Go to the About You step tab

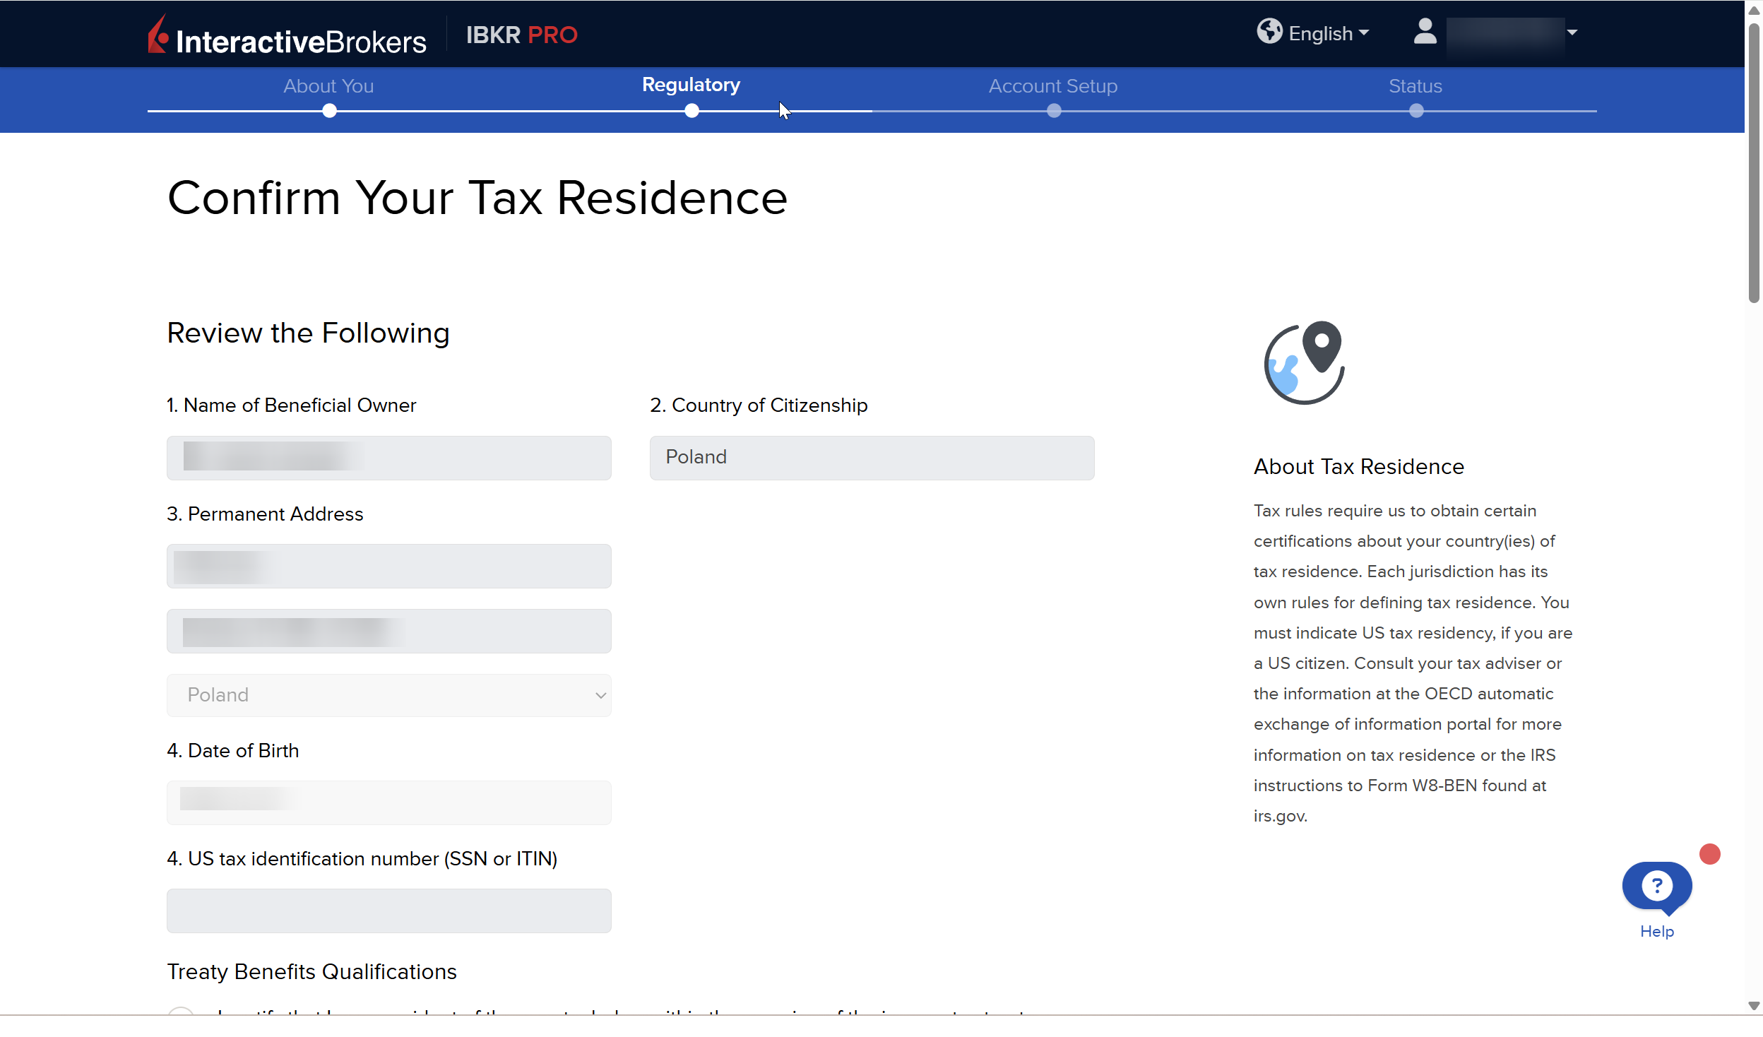[x=328, y=86]
